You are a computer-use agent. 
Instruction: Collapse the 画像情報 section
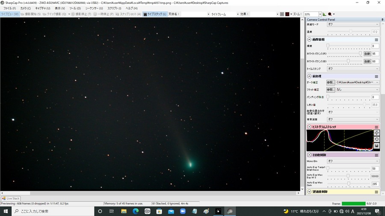[x=309, y=40]
